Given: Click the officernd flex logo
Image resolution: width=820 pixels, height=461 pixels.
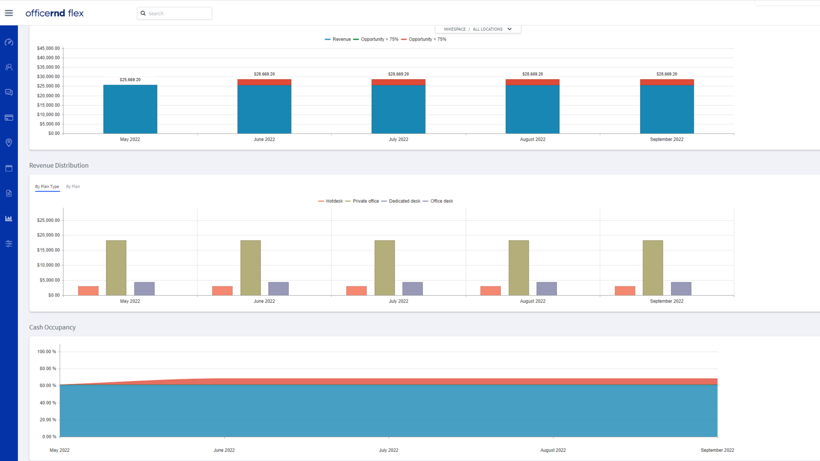Looking at the screenshot, I should point(55,13).
